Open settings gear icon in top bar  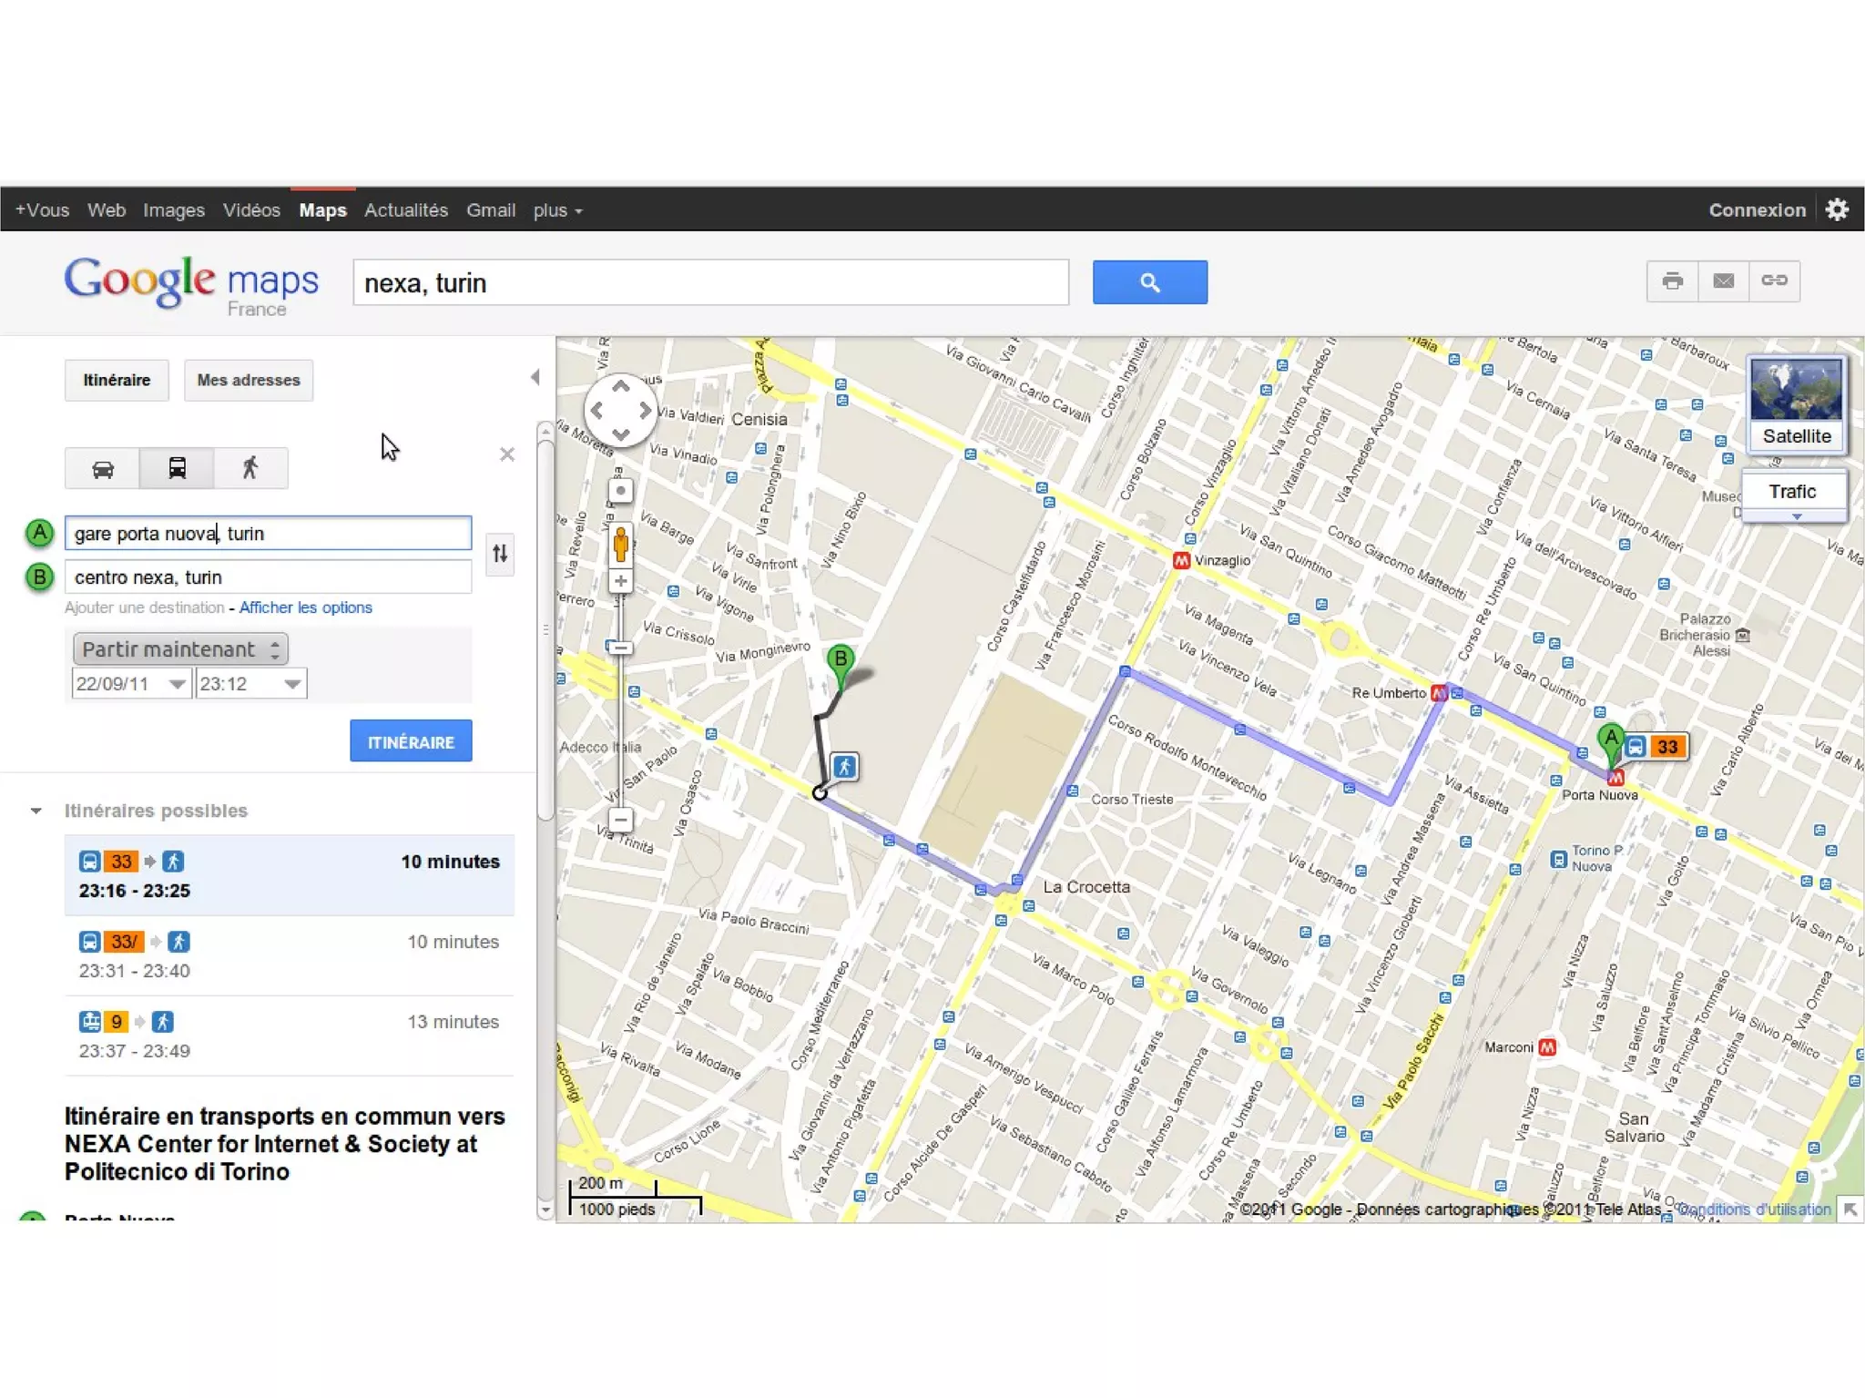tap(1837, 209)
